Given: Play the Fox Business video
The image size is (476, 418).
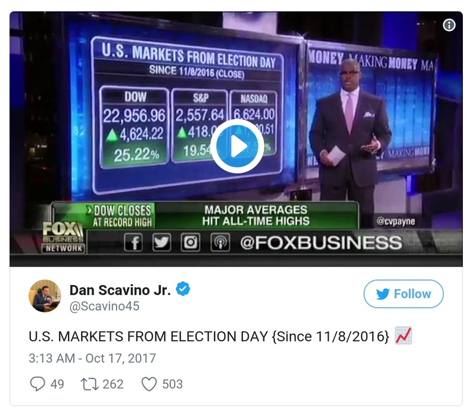Looking at the screenshot, I should coord(237,146).
